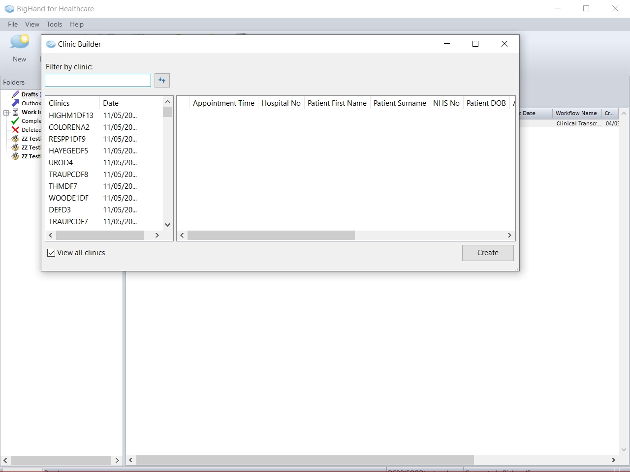
Task: Open the View menu
Action: [x=32, y=24]
